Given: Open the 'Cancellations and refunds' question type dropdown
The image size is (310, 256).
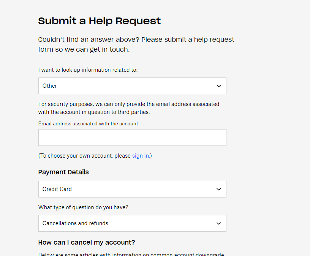Looking at the screenshot, I should click(129, 223).
